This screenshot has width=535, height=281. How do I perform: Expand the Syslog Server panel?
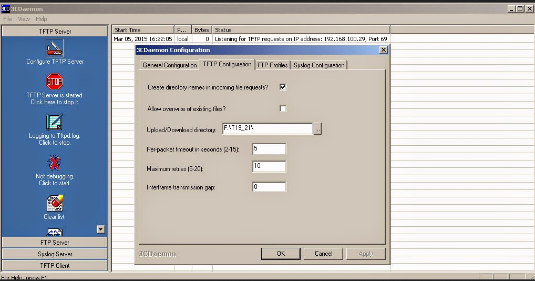click(55, 254)
